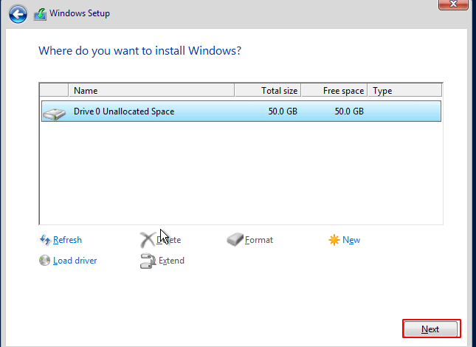The height and width of the screenshot is (347, 476).
Task: Close the Windows Setup window
Action: pos(453,4)
